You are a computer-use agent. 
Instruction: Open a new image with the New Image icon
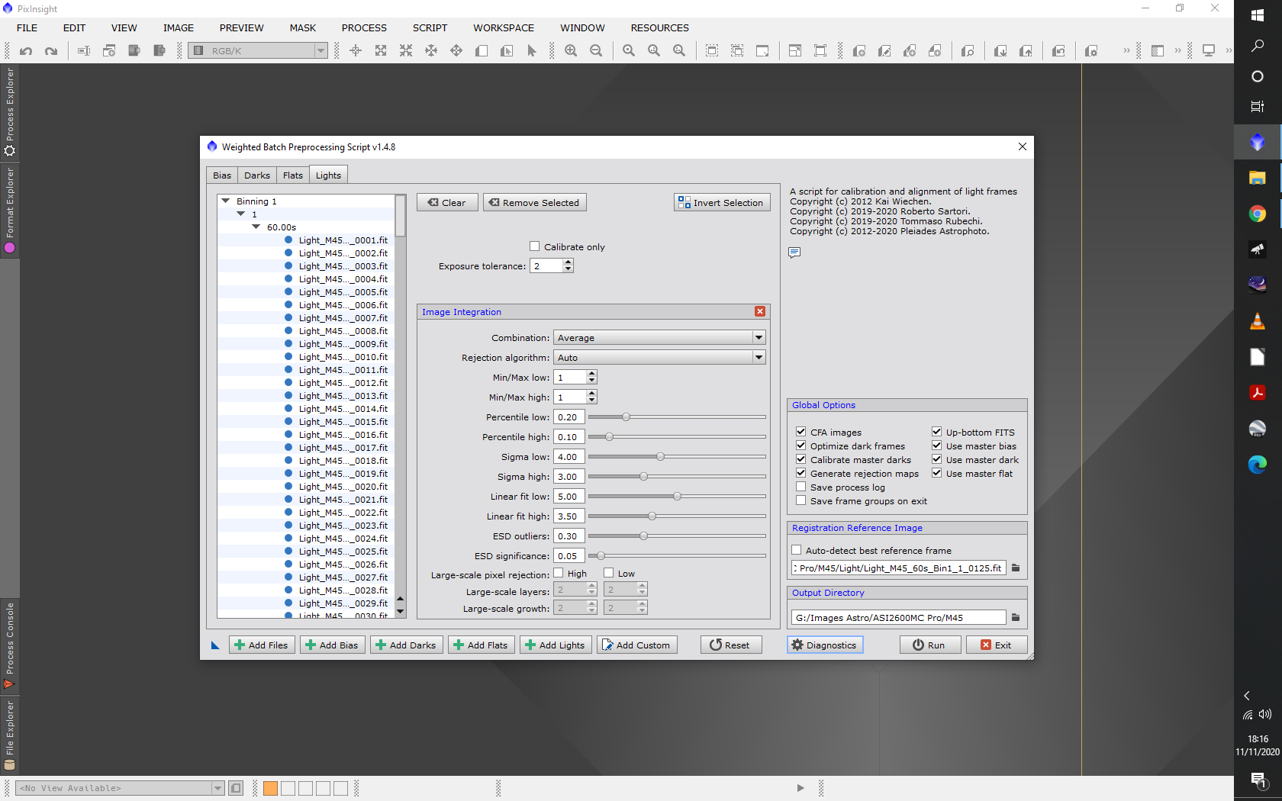click(109, 51)
